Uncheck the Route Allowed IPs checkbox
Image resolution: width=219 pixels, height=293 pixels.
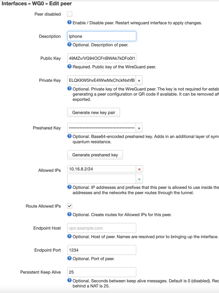coord(69,206)
